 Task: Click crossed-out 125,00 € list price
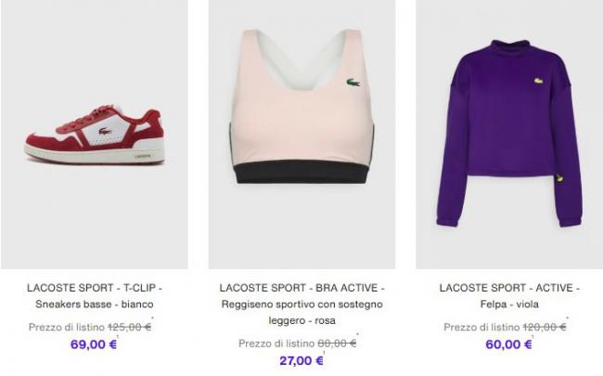click(129, 327)
